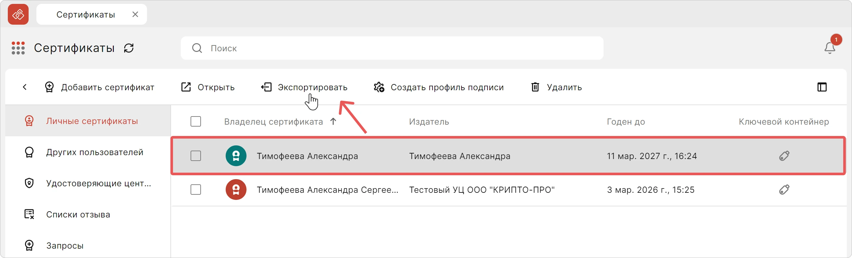Close the Сертификаты tab

point(135,14)
